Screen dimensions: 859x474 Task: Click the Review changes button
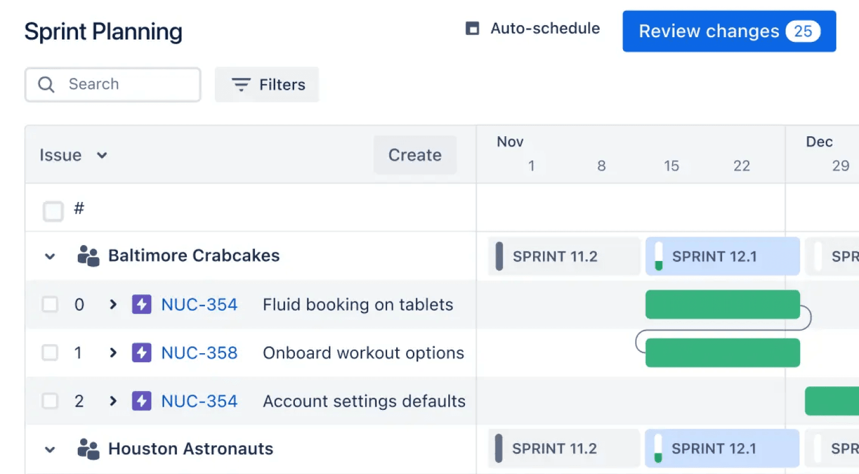click(728, 31)
